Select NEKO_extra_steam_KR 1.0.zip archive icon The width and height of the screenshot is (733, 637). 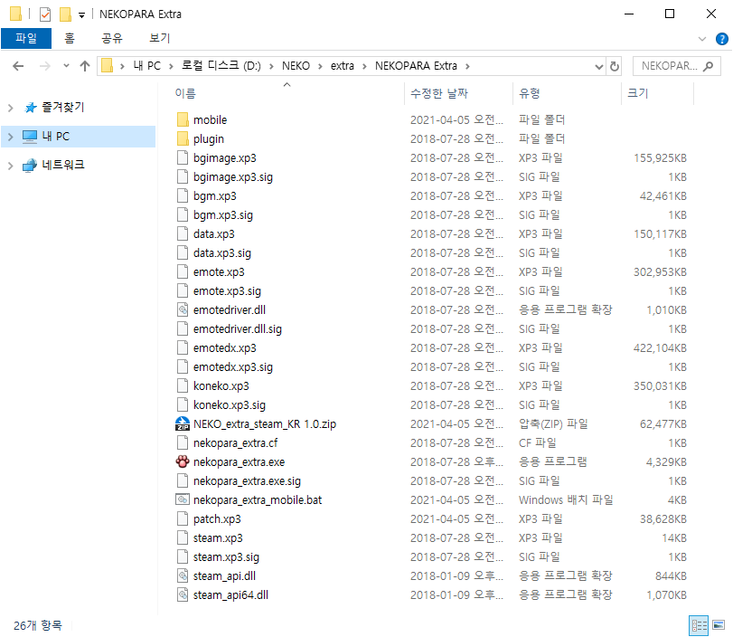[183, 424]
